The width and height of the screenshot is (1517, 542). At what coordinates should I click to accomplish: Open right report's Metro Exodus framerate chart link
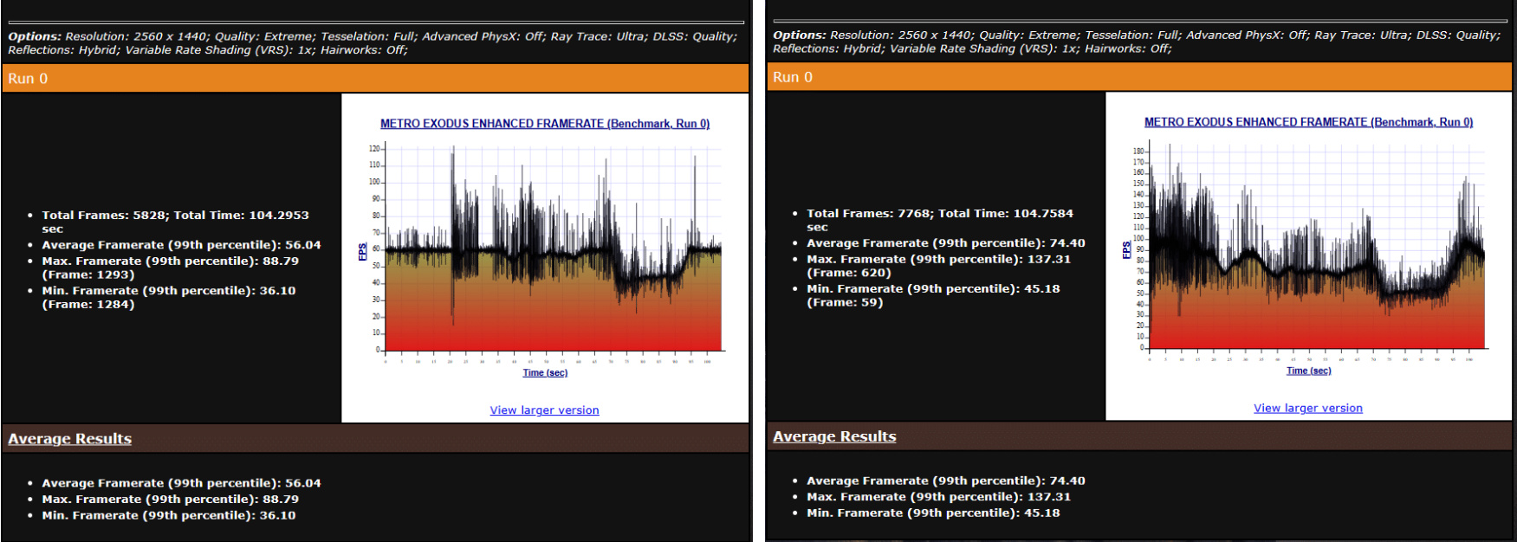1308,122
